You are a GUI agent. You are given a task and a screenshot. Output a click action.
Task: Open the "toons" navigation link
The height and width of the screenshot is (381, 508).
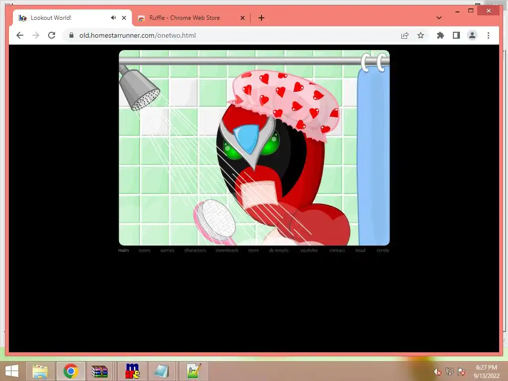pos(144,250)
